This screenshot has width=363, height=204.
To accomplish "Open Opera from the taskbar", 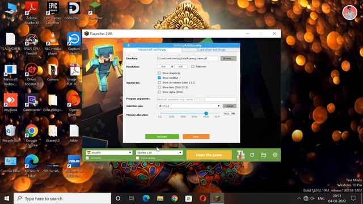I will [203, 198].
